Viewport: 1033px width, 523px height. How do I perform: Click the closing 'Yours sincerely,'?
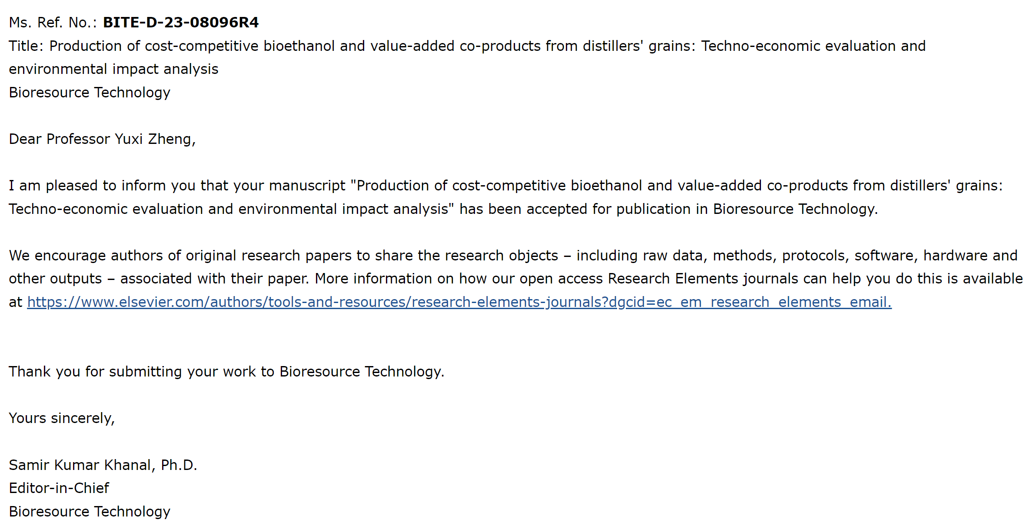62,418
